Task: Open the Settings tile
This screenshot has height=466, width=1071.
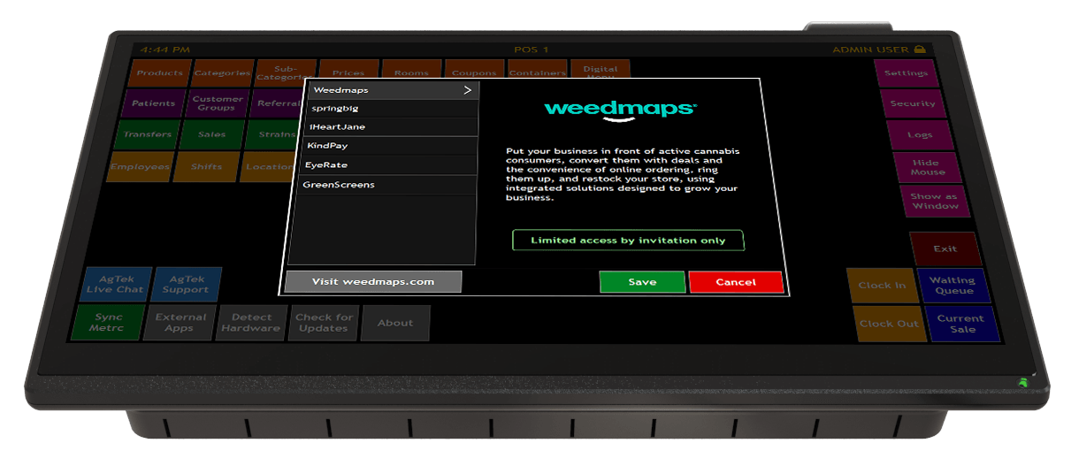Action: coord(905,73)
